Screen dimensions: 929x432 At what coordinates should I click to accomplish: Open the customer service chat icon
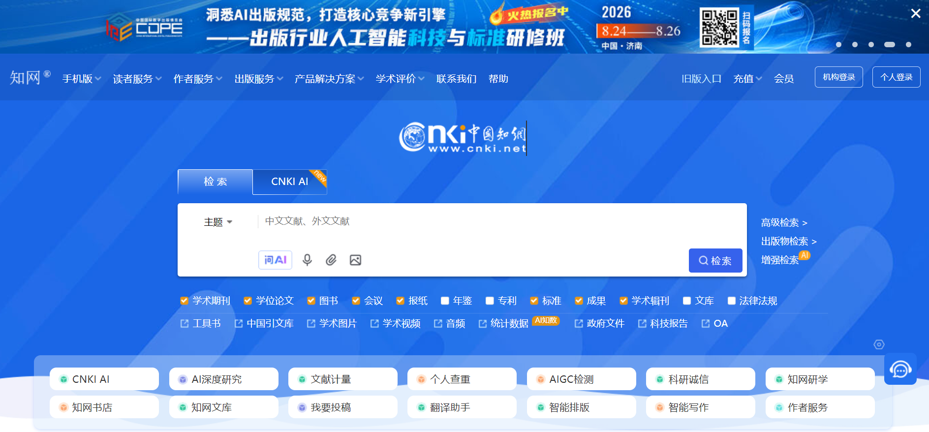900,369
